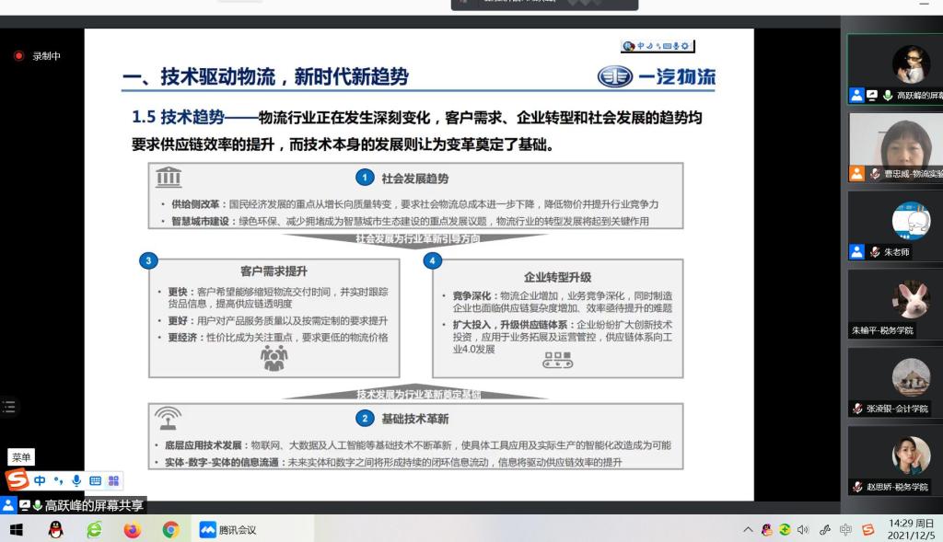Launch Firefox from the taskbar
Viewport: 943px width, 542px height.
click(x=132, y=529)
